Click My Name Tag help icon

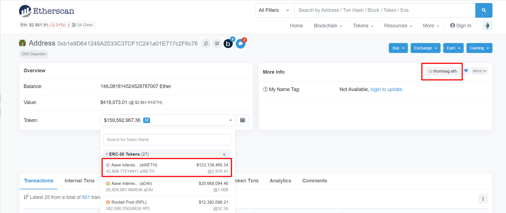click(x=265, y=89)
